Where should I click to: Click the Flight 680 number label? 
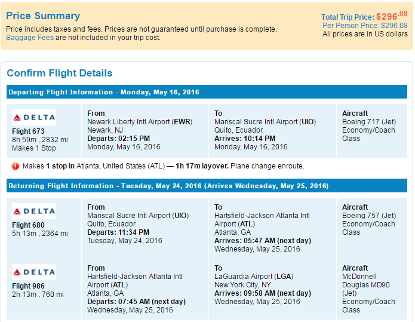point(28,225)
